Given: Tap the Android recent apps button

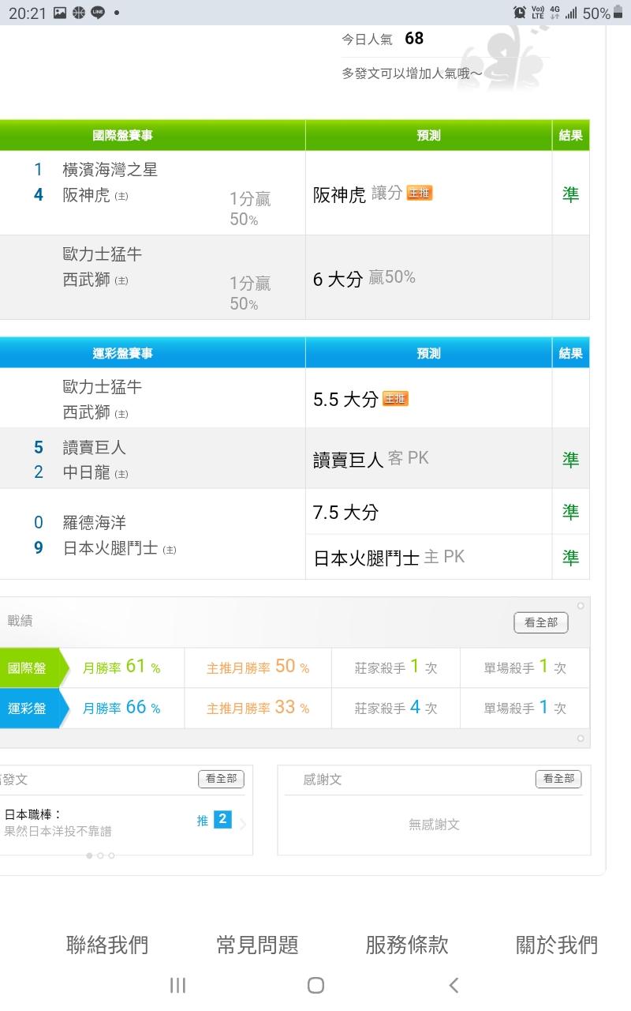Looking at the screenshot, I should click(x=177, y=985).
